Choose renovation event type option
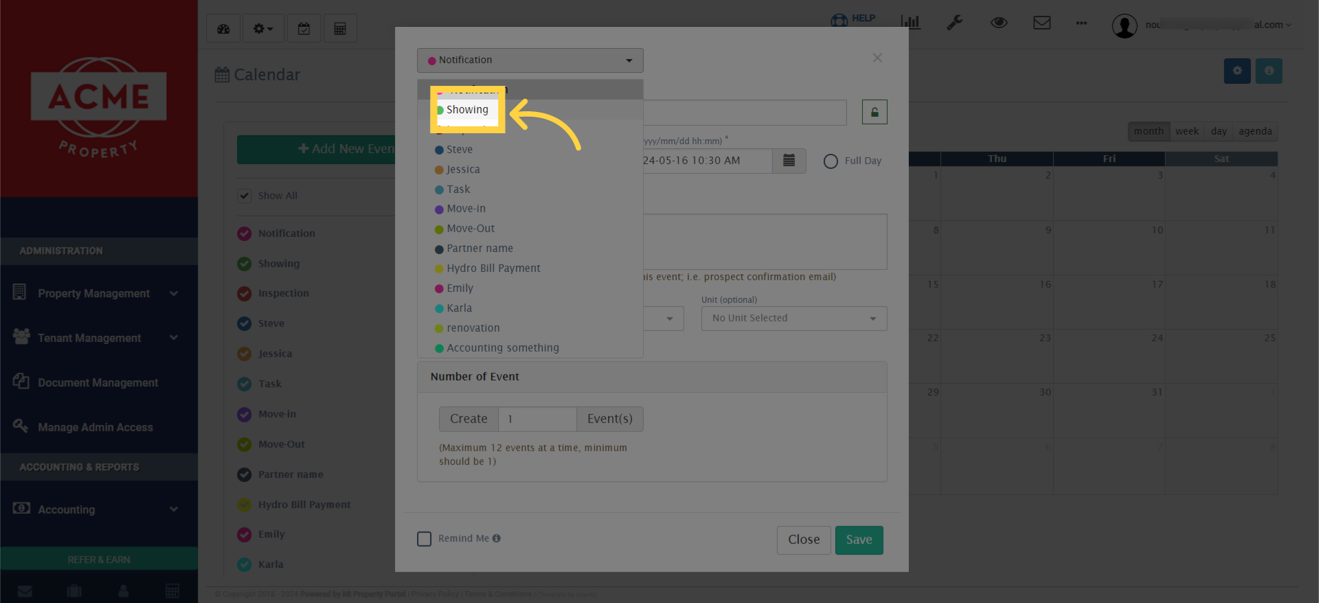Image resolution: width=1319 pixels, height=603 pixels. point(530,328)
